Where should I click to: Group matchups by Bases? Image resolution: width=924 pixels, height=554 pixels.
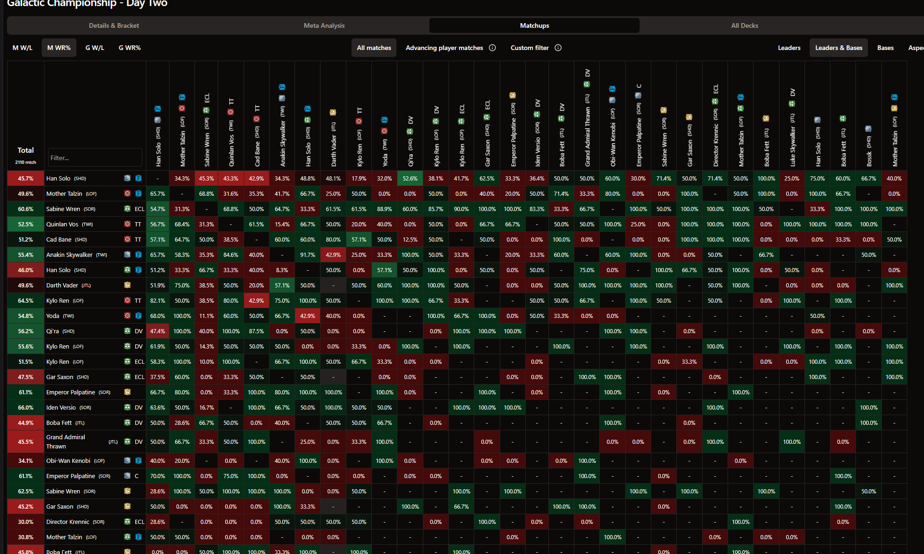tap(885, 48)
